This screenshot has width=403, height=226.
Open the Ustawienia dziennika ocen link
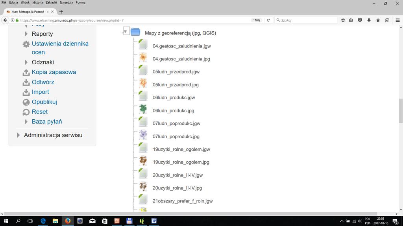(60, 48)
